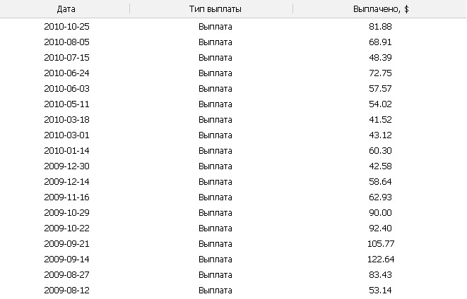The image size is (467, 299).
Task: Sort by the Выплачено, $ column header
Action: point(381,9)
